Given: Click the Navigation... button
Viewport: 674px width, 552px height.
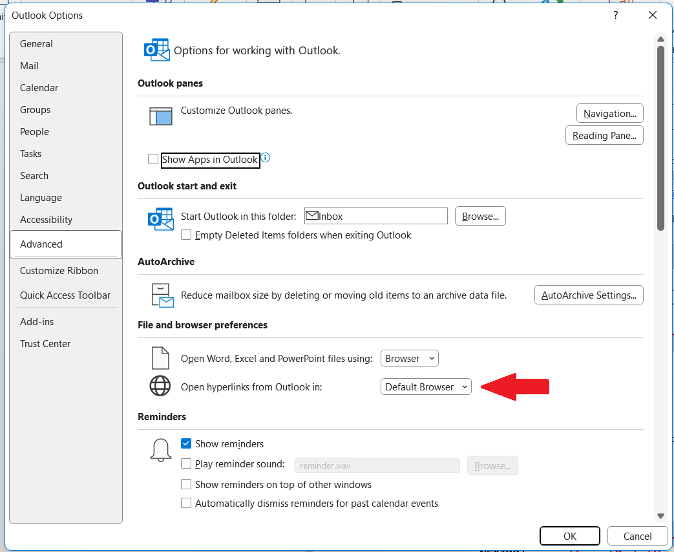Looking at the screenshot, I should pos(609,113).
